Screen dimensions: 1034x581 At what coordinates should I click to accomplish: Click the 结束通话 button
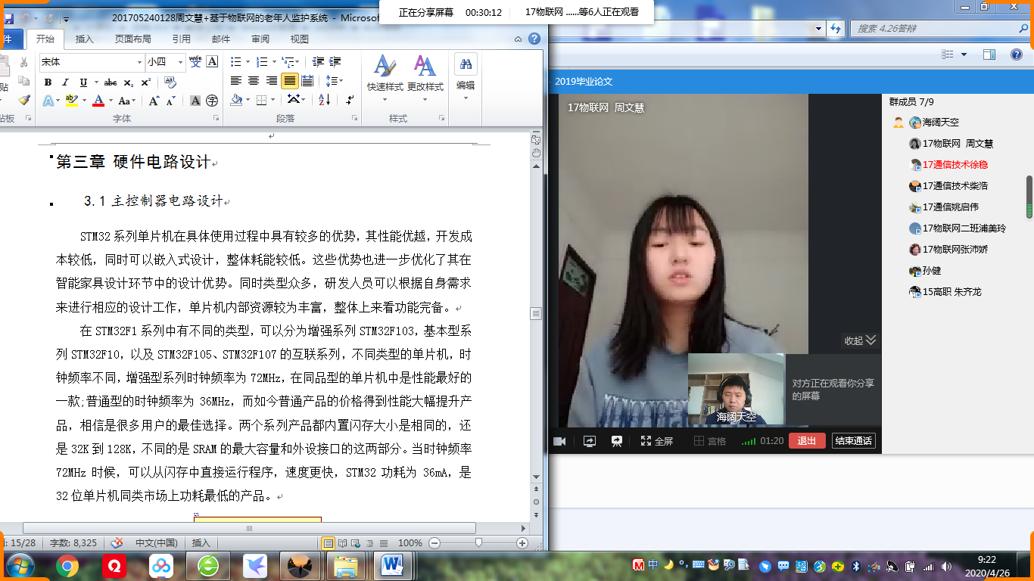click(x=853, y=441)
